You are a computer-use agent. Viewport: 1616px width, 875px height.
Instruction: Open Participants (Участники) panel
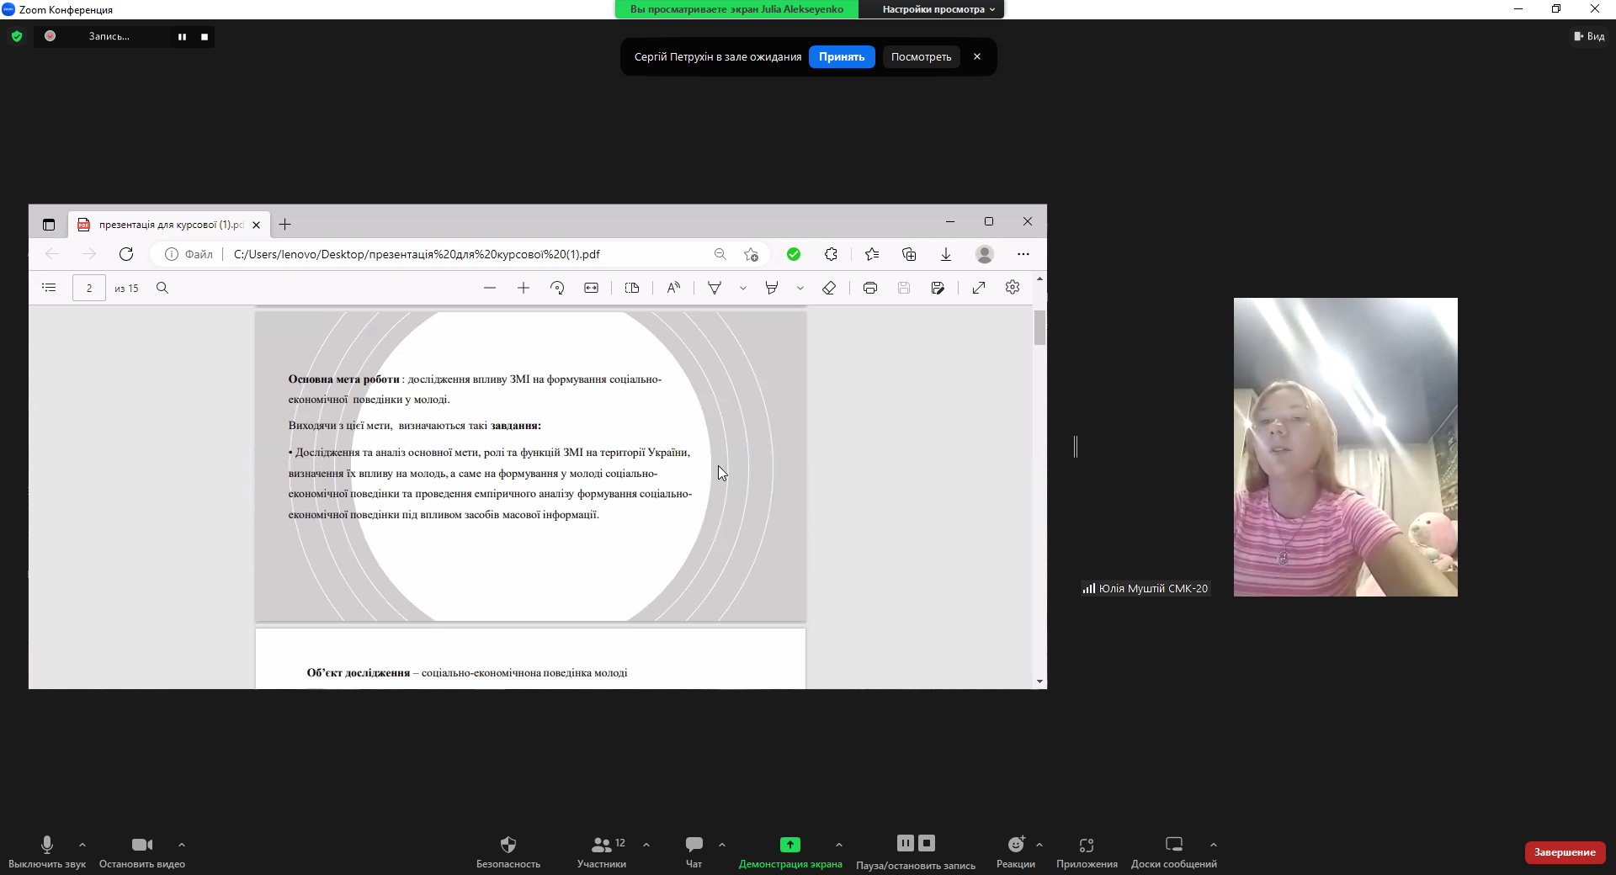(602, 851)
